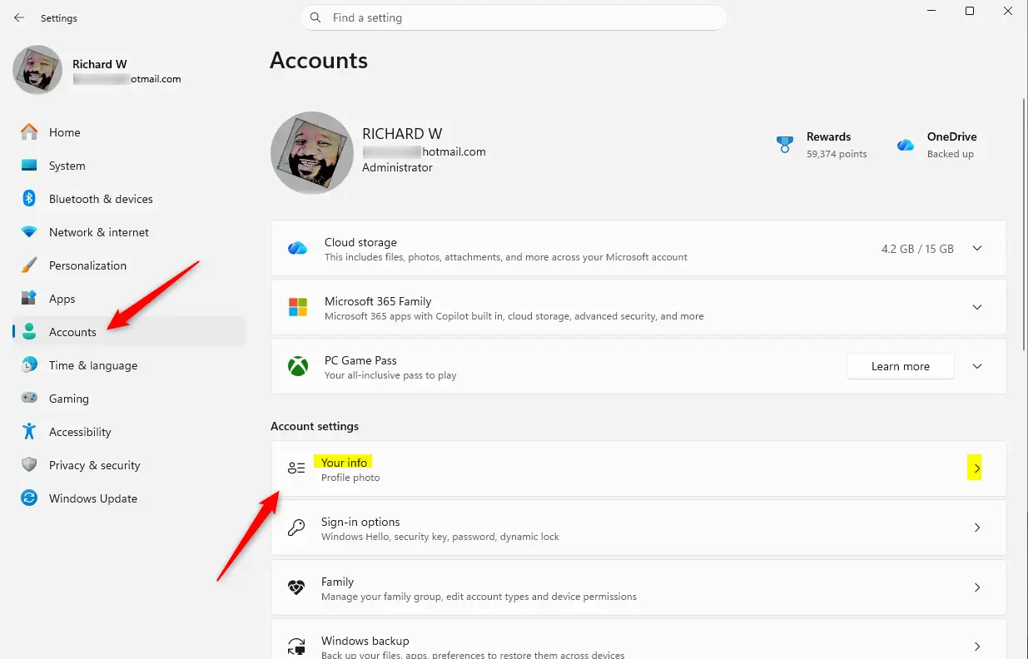Click the Administrator label
1028x659 pixels.
[397, 167]
